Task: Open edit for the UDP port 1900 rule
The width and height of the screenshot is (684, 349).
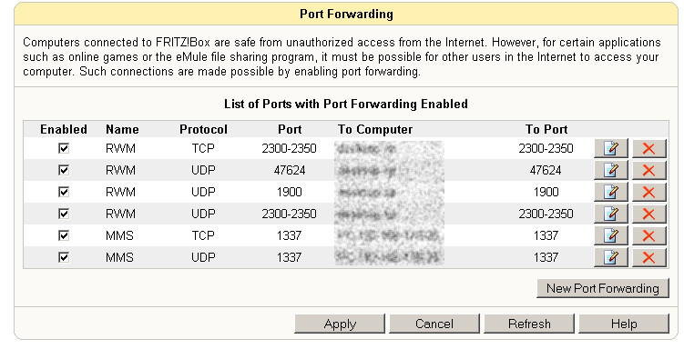Action: click(611, 192)
